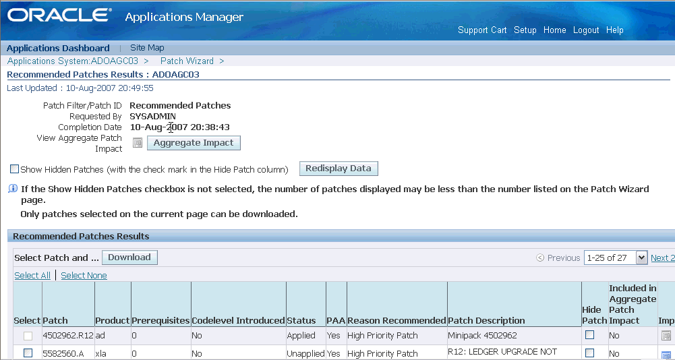Check Hide Patch for Minipack 4502962 row
675x360 pixels.
click(590, 334)
